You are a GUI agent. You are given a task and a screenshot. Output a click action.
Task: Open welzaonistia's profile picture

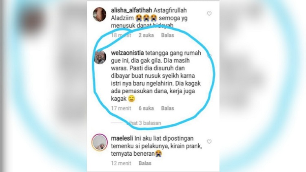pyautogui.click(x=100, y=57)
